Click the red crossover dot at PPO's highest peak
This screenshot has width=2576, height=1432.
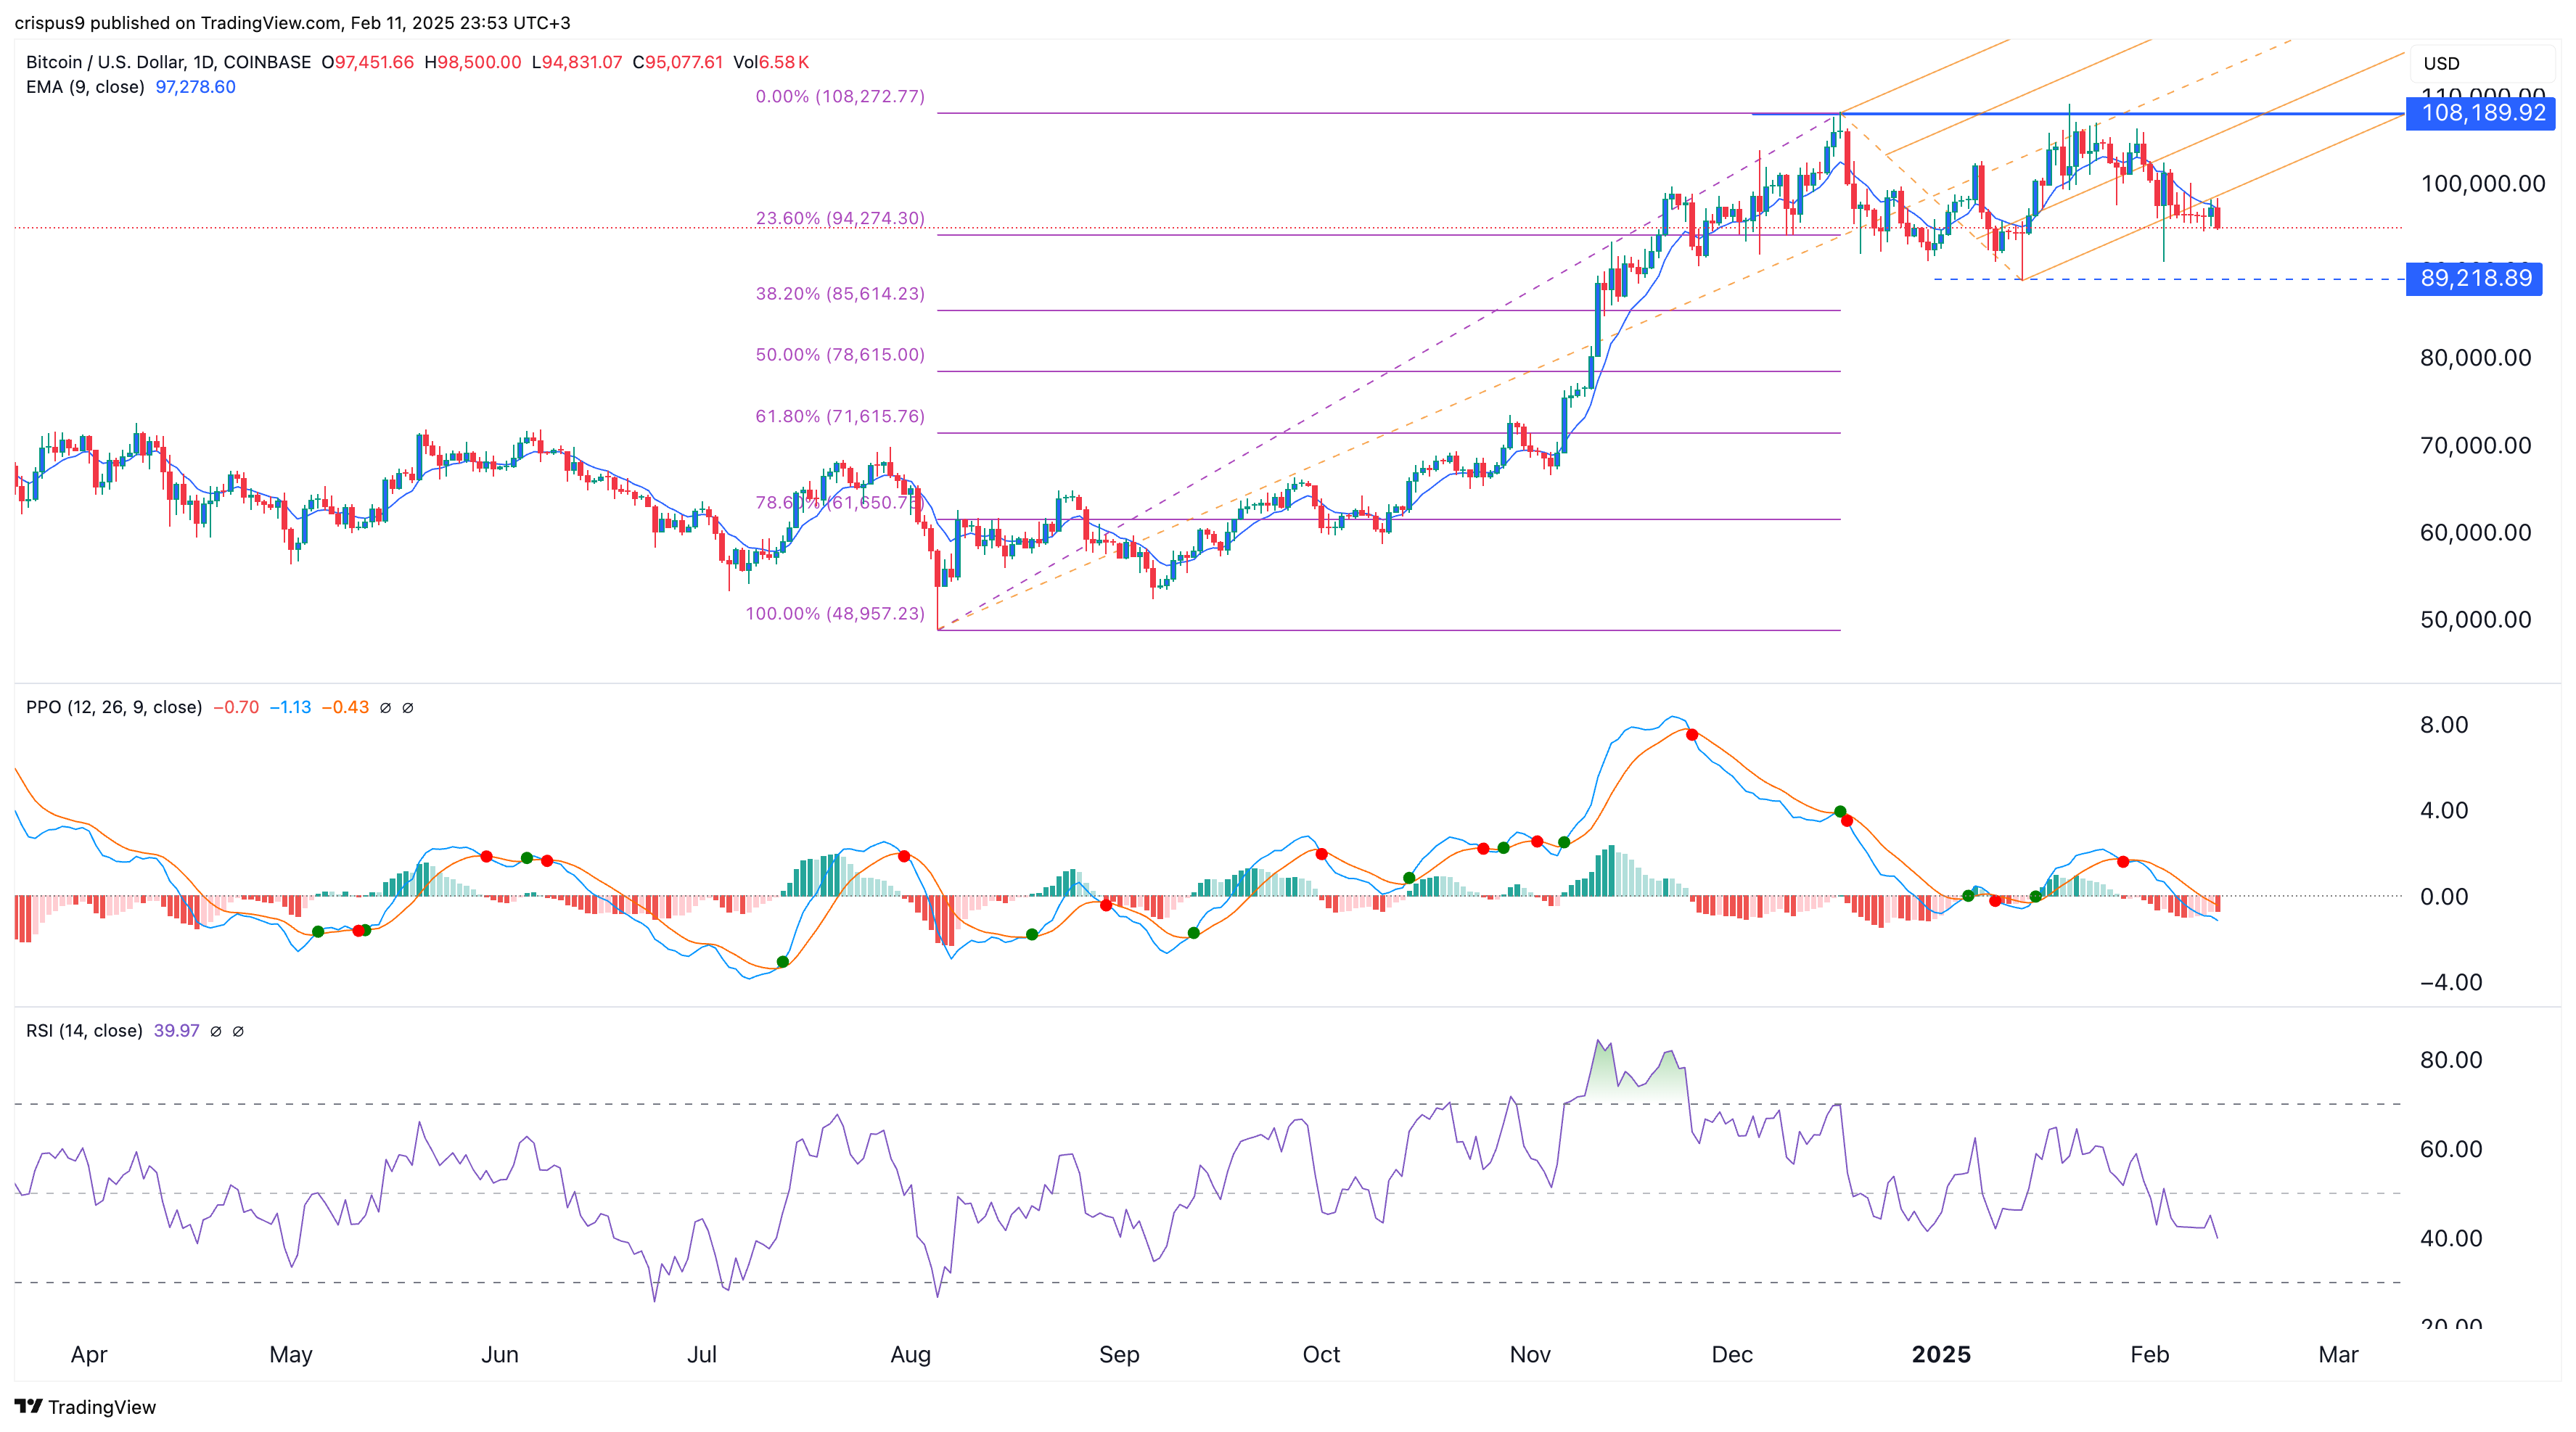point(1692,735)
